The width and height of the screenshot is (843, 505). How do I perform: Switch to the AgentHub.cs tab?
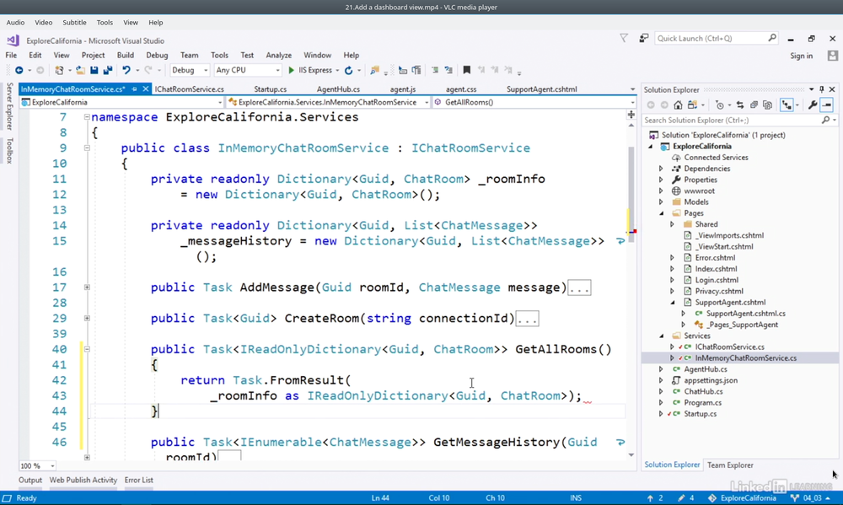338,89
